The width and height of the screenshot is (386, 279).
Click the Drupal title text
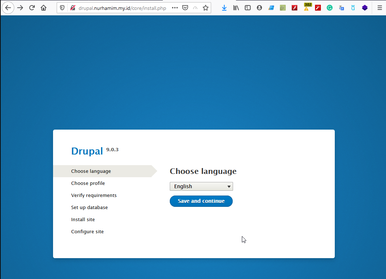[x=87, y=151]
